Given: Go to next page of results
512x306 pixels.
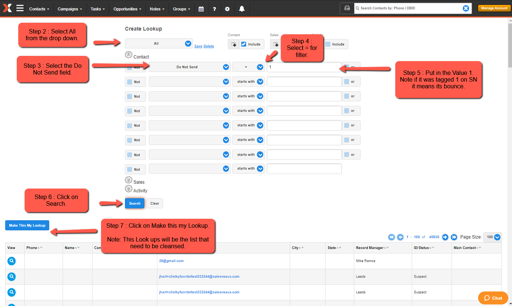Looking at the screenshot, I should click(x=445, y=237).
